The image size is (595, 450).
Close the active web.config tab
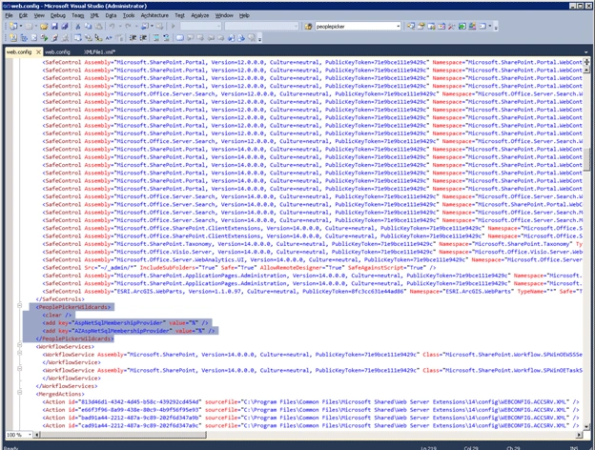pos(38,52)
